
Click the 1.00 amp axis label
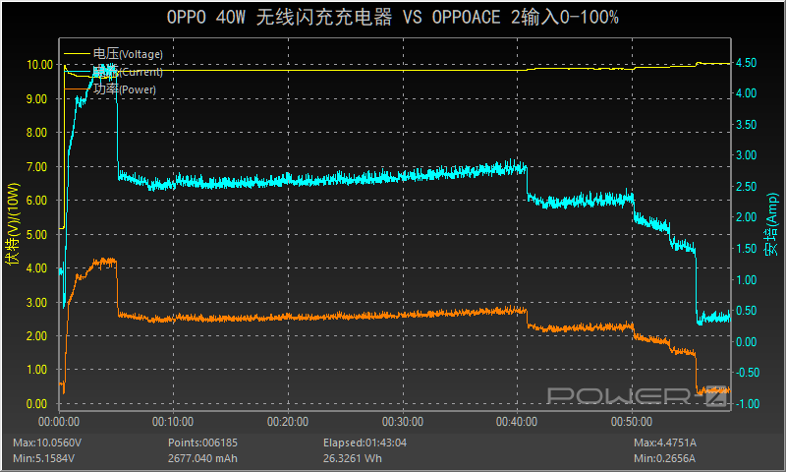747,280
